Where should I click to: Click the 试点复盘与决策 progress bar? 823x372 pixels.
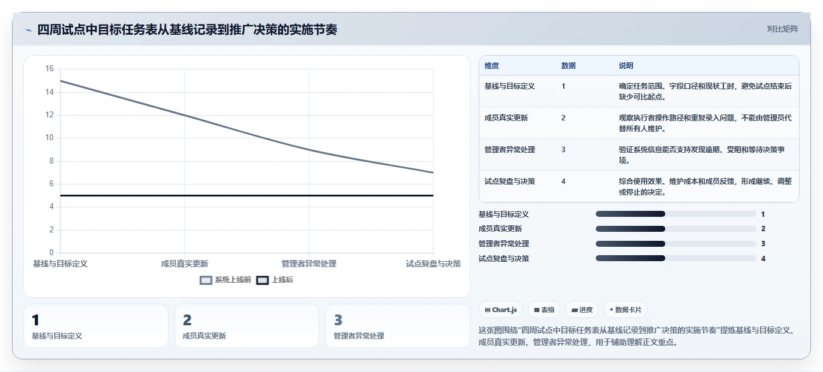pyautogui.click(x=675, y=258)
